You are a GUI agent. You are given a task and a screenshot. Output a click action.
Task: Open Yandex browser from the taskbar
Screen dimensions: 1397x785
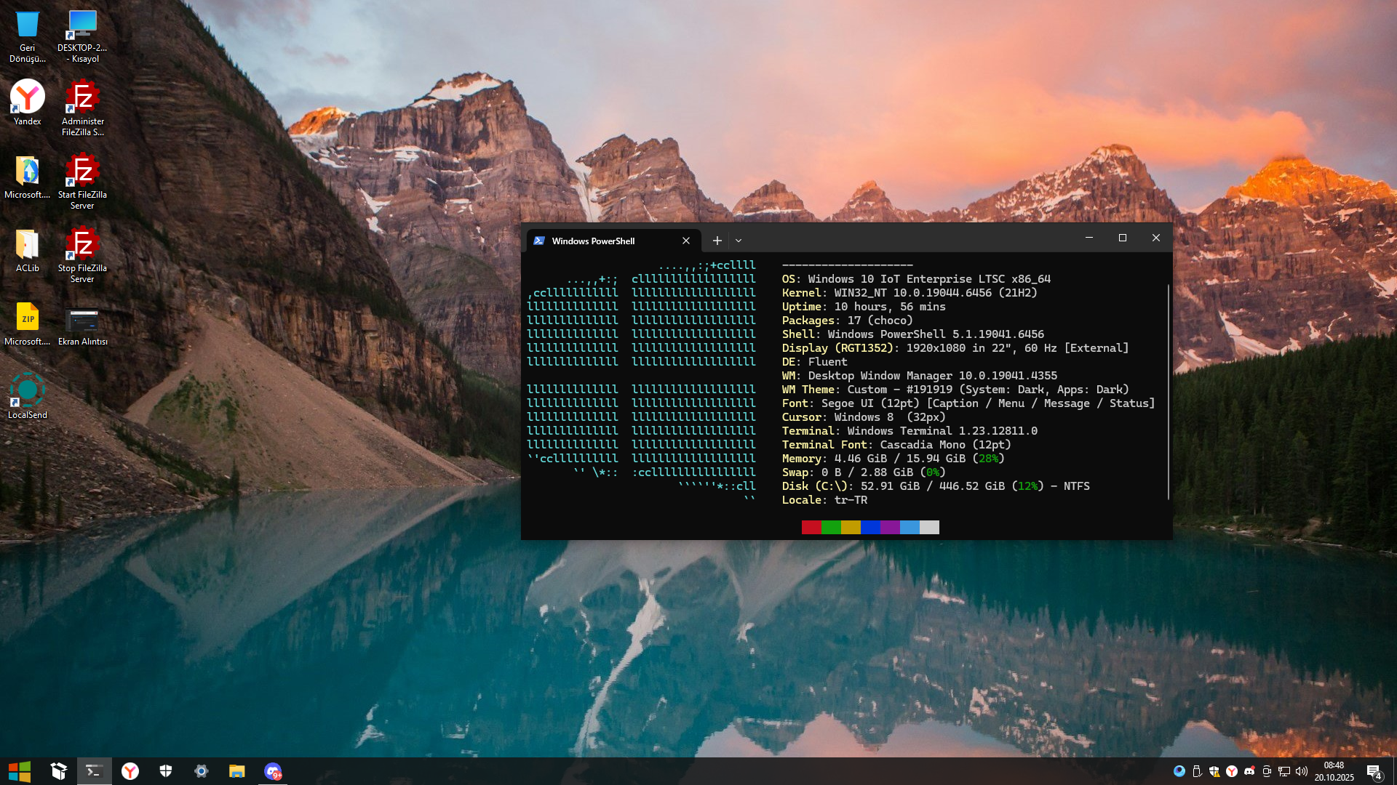pyautogui.click(x=130, y=771)
